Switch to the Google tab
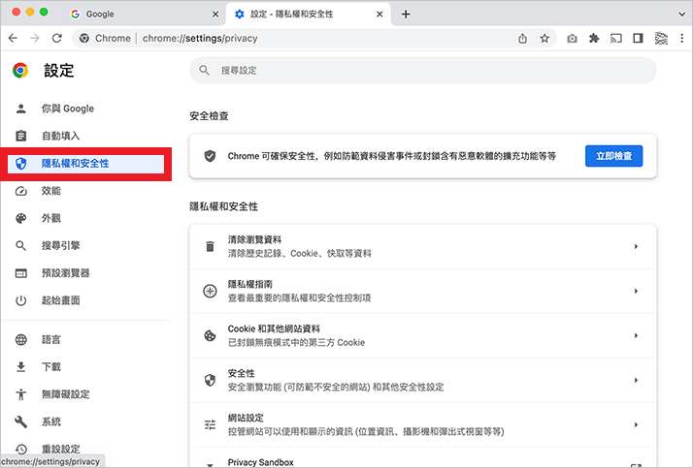Screen dimensions: 693x468 (x=144, y=15)
